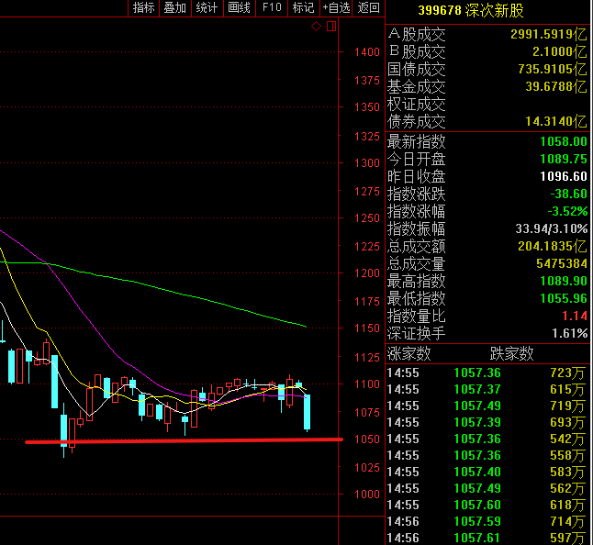The image size is (593, 545).
Task: Click the 权证成交 label
Action: [417, 105]
